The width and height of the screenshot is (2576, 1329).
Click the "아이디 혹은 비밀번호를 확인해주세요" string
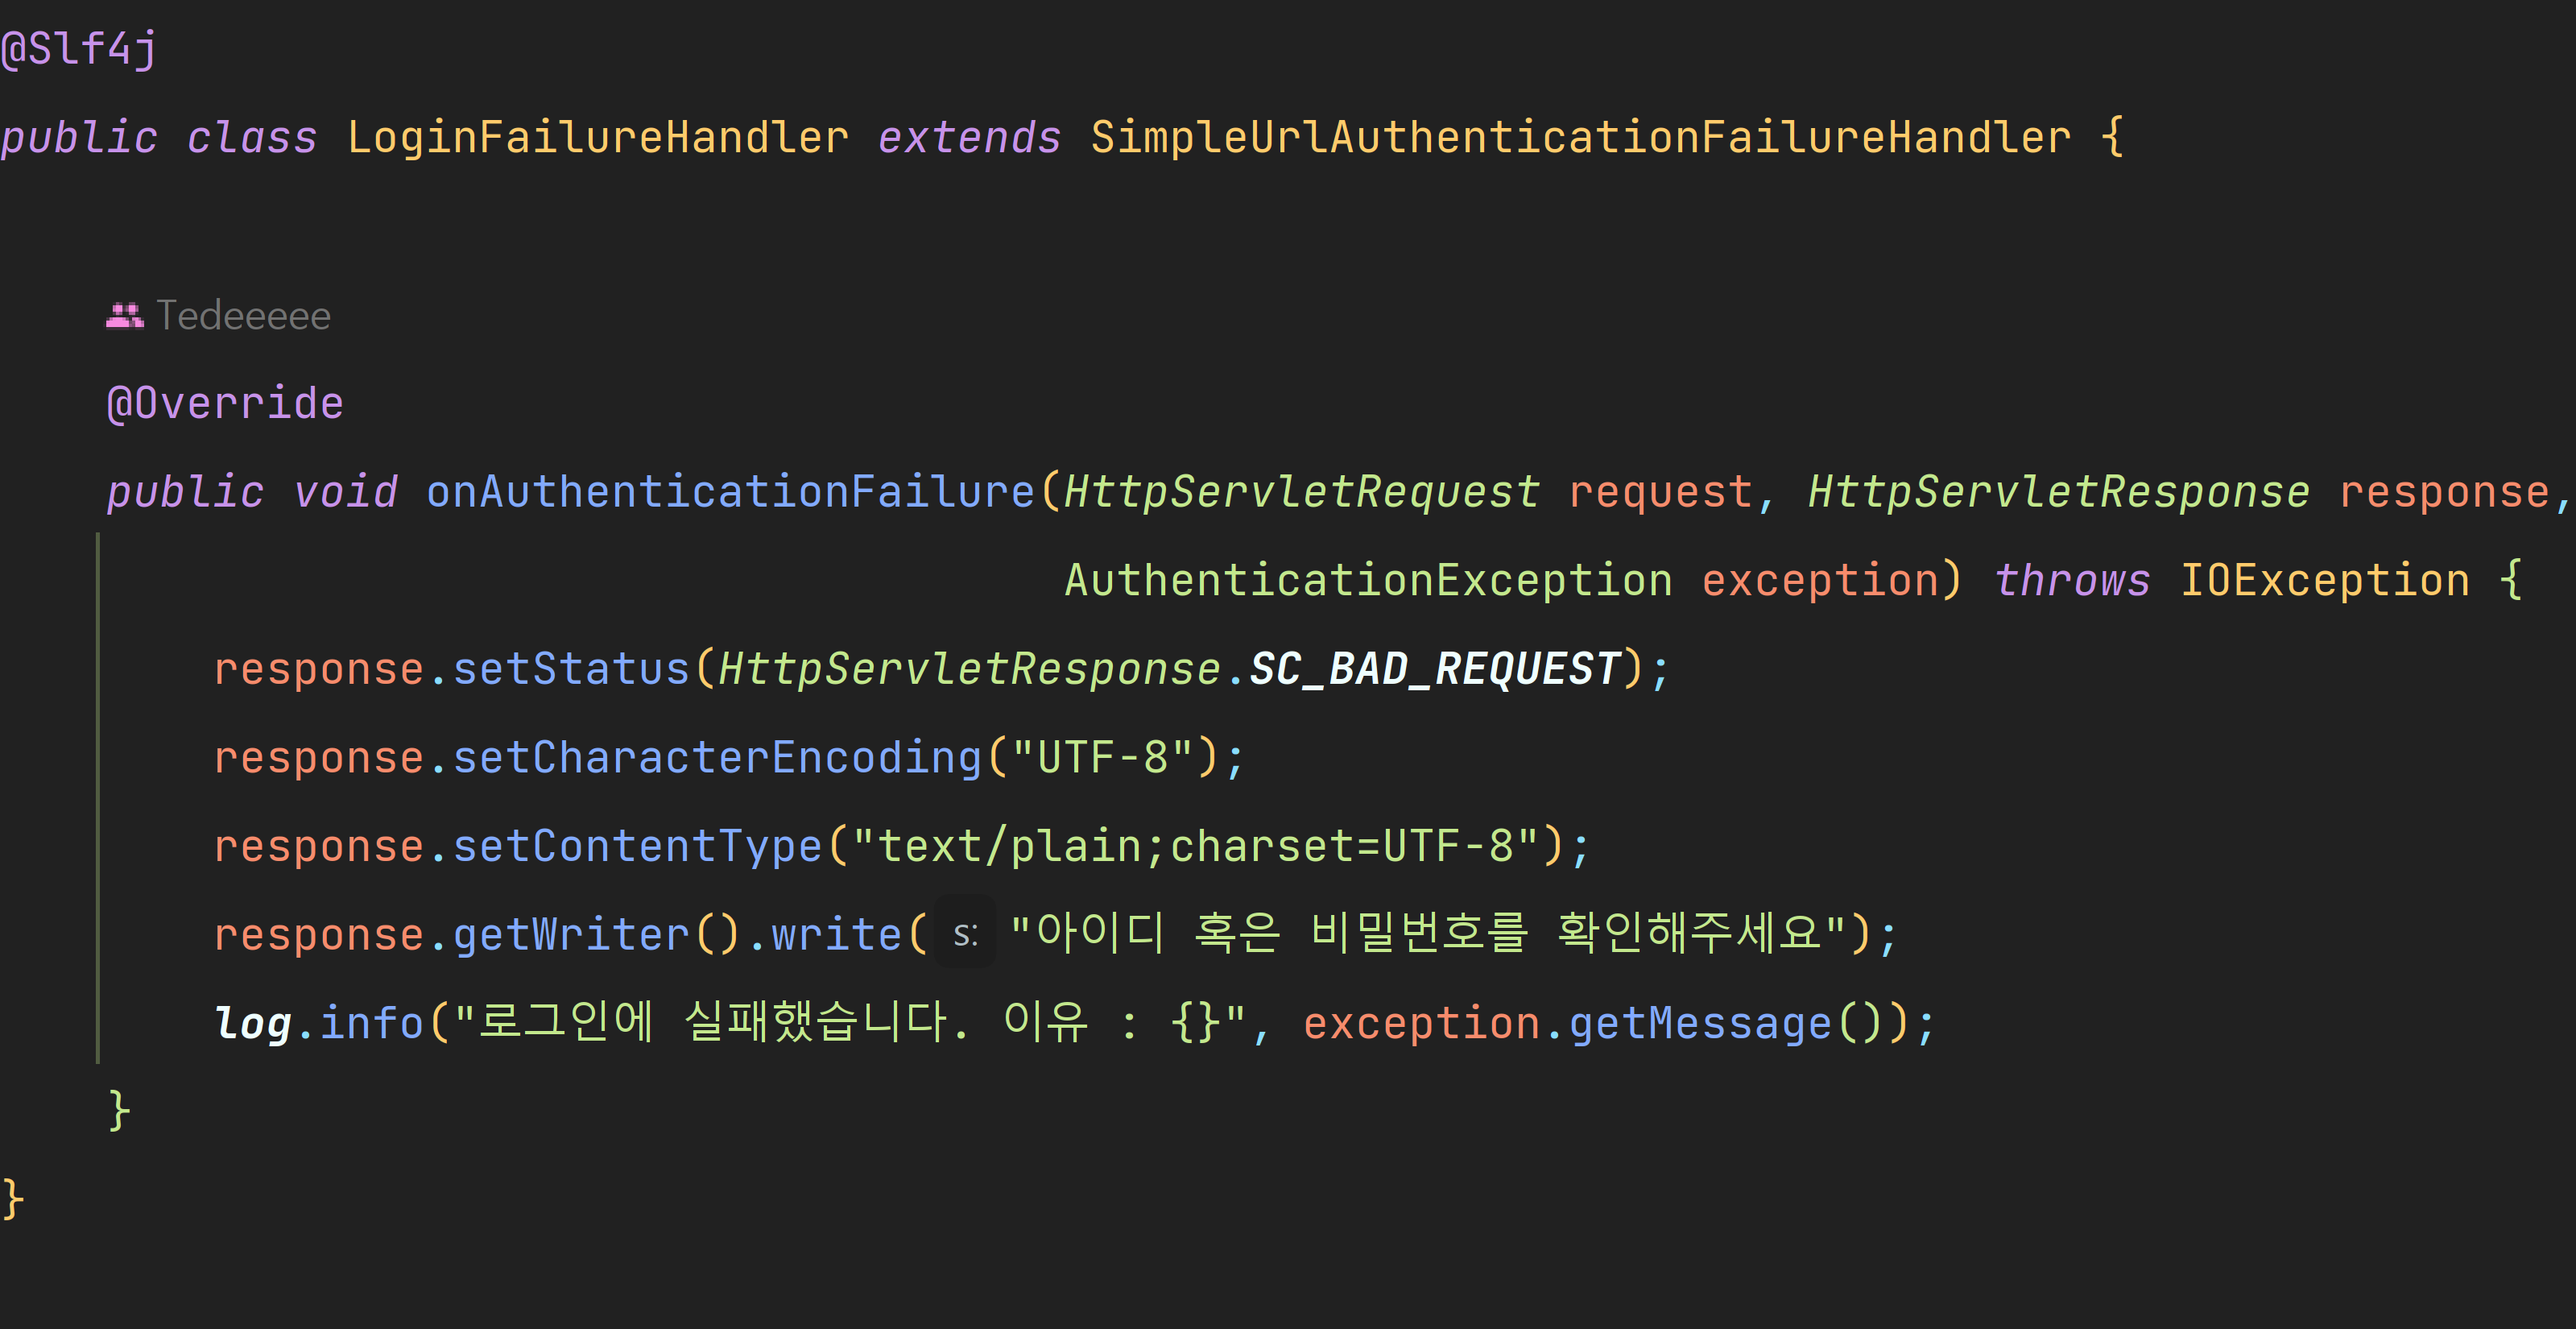click(1428, 933)
